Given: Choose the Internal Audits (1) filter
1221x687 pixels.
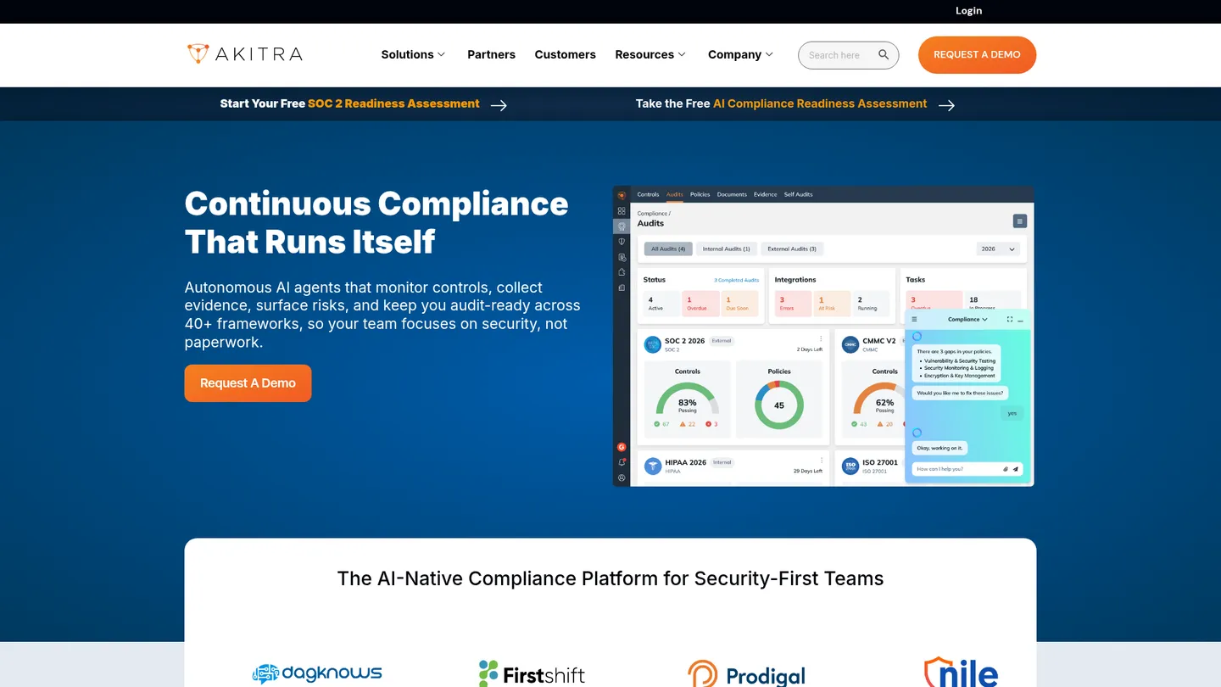Looking at the screenshot, I should (727, 249).
